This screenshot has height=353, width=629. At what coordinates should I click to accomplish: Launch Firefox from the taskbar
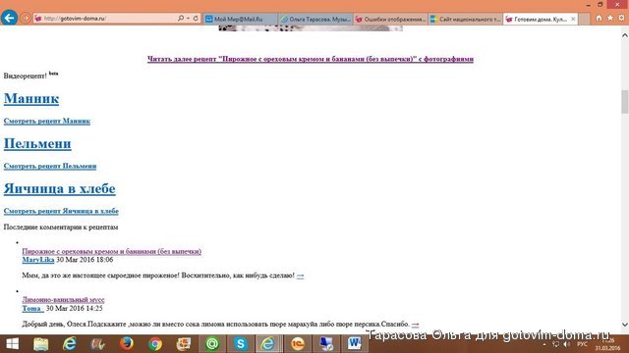point(127,344)
